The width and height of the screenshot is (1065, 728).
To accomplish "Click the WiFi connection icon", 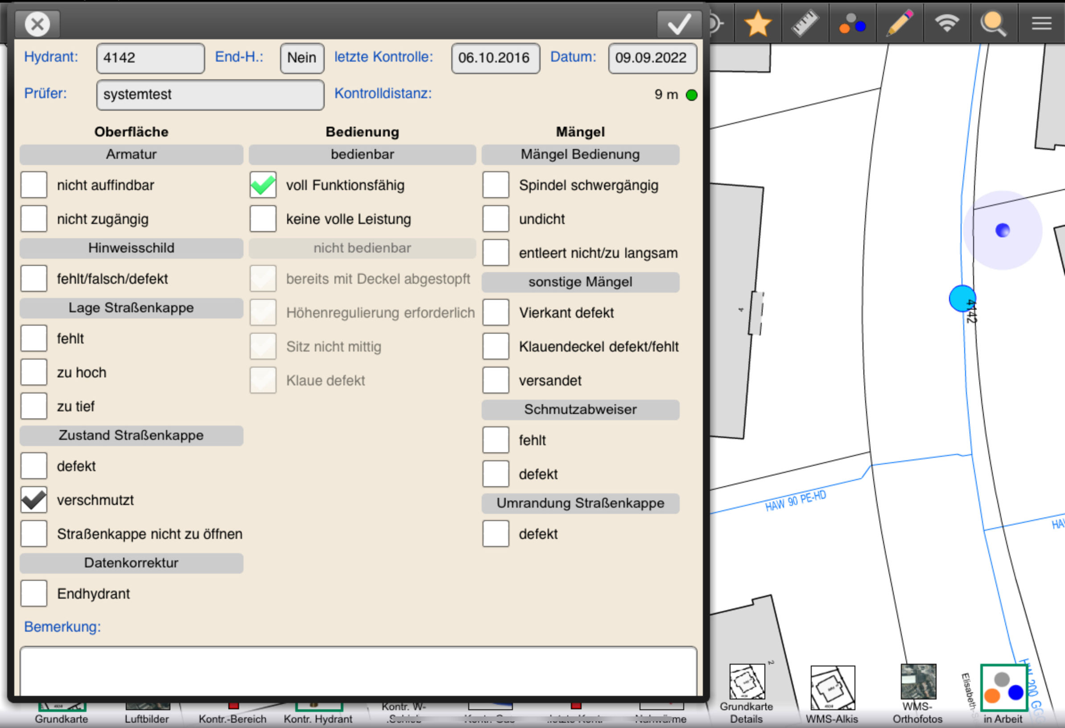I will pyautogui.click(x=947, y=23).
